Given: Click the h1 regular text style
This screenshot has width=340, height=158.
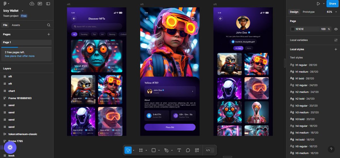Looking at the screenshot, I should [303, 65].
